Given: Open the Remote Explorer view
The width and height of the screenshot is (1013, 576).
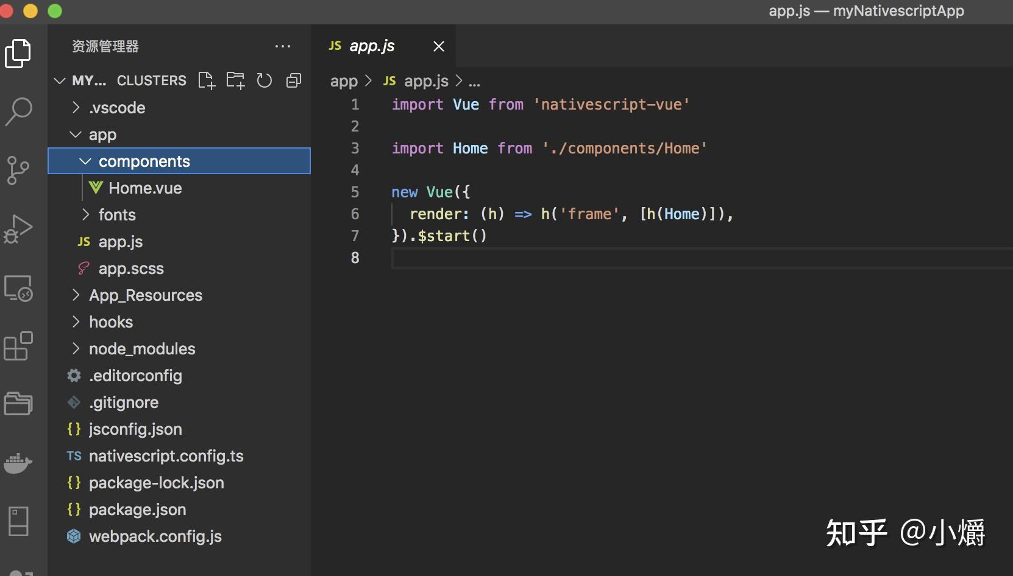Looking at the screenshot, I should tap(18, 288).
